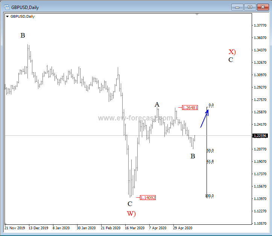Maximize the GBPUSD,Daily chart window
272x236 pixels.
pos(249,7)
